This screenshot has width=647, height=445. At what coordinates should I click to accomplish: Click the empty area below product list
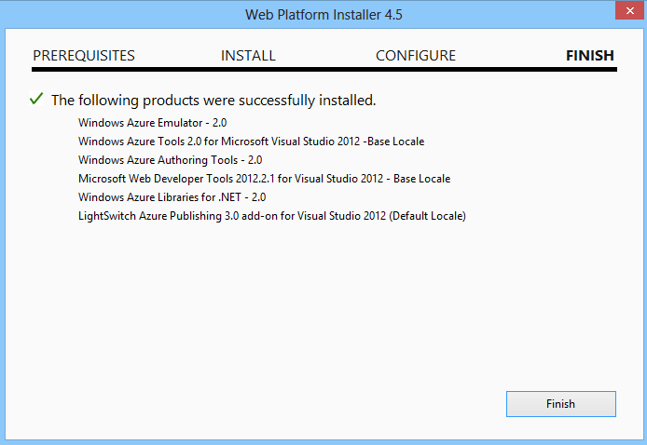(289, 305)
